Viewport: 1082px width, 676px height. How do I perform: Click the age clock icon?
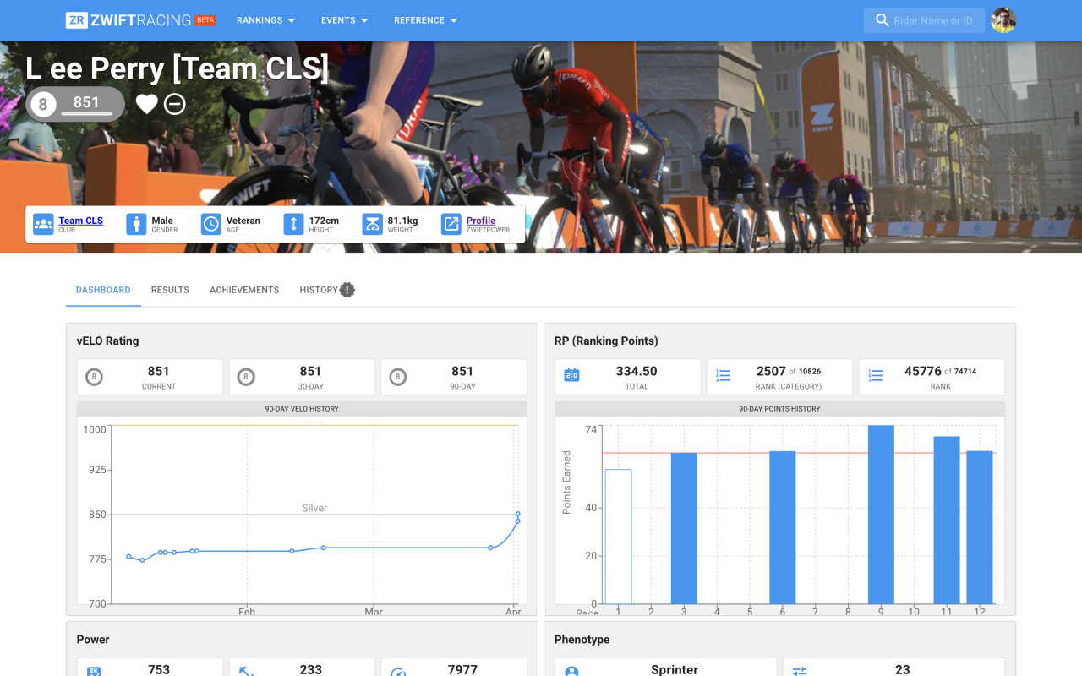click(x=210, y=224)
